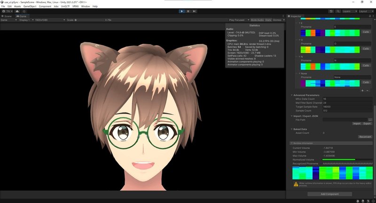Click the checkmark circle status icon
Screen dimensions: 376x203
pyautogui.click(x=373, y=201)
